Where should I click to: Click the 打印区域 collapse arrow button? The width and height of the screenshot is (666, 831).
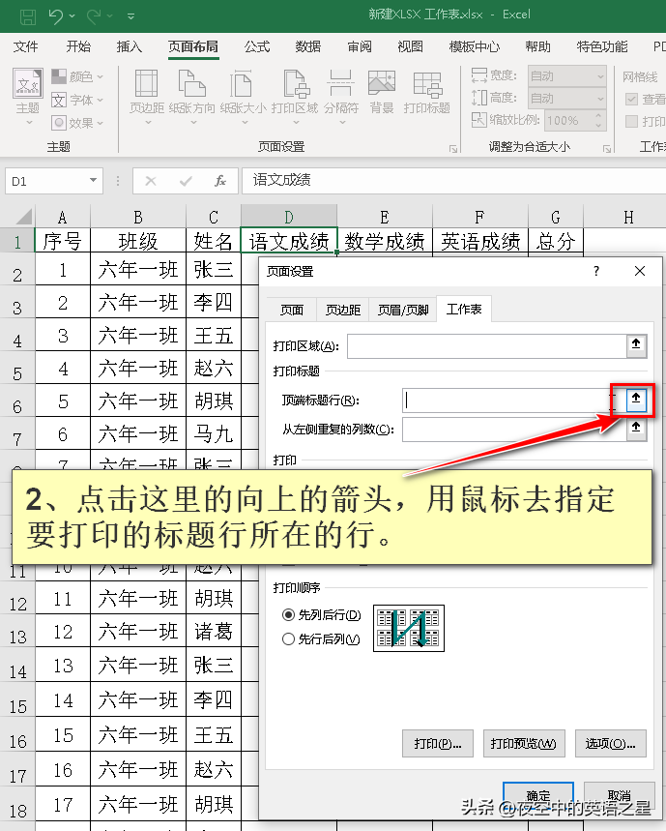click(636, 344)
